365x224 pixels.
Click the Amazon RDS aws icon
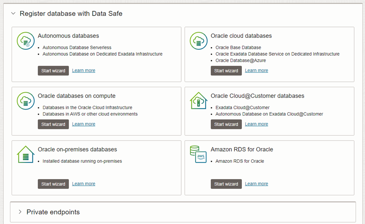point(199,154)
